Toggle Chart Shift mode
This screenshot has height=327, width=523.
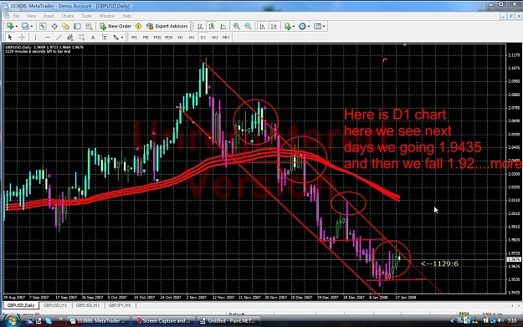[x=274, y=26]
